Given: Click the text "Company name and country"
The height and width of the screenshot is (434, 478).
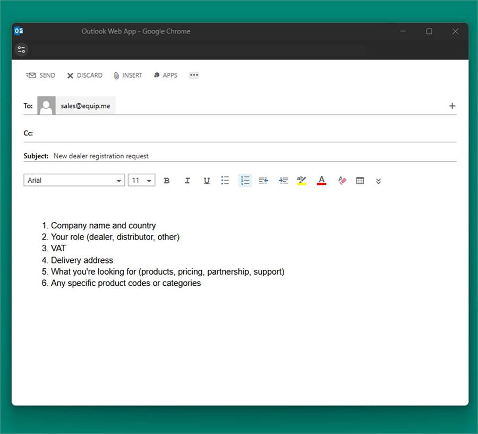Looking at the screenshot, I should 104,225.
